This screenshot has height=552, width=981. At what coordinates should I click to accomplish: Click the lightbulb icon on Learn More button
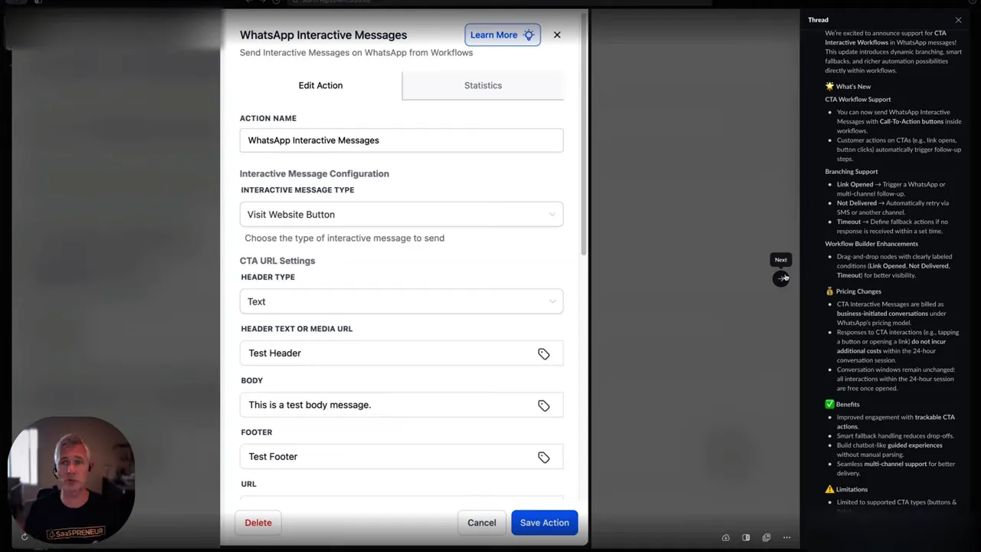click(528, 34)
